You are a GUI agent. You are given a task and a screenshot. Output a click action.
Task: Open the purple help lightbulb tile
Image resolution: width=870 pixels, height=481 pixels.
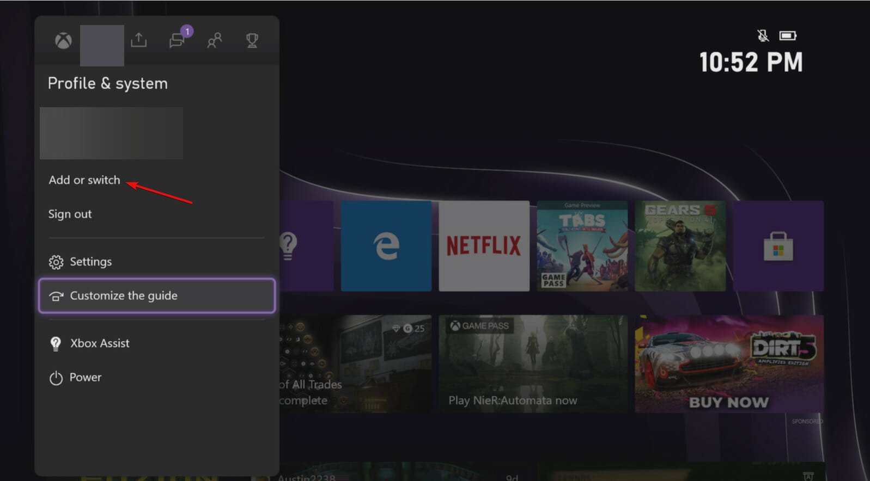click(306, 246)
